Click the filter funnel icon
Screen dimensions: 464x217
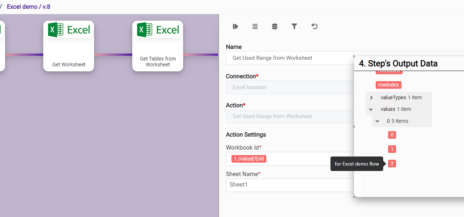click(294, 26)
